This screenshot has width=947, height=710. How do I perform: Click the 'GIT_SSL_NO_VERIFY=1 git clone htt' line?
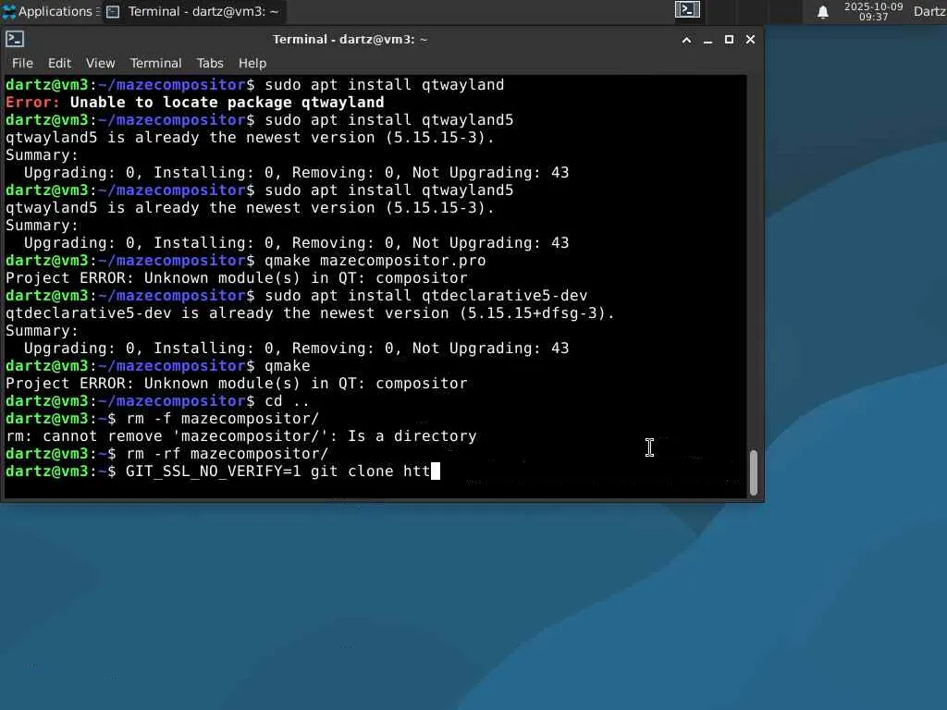click(x=223, y=471)
